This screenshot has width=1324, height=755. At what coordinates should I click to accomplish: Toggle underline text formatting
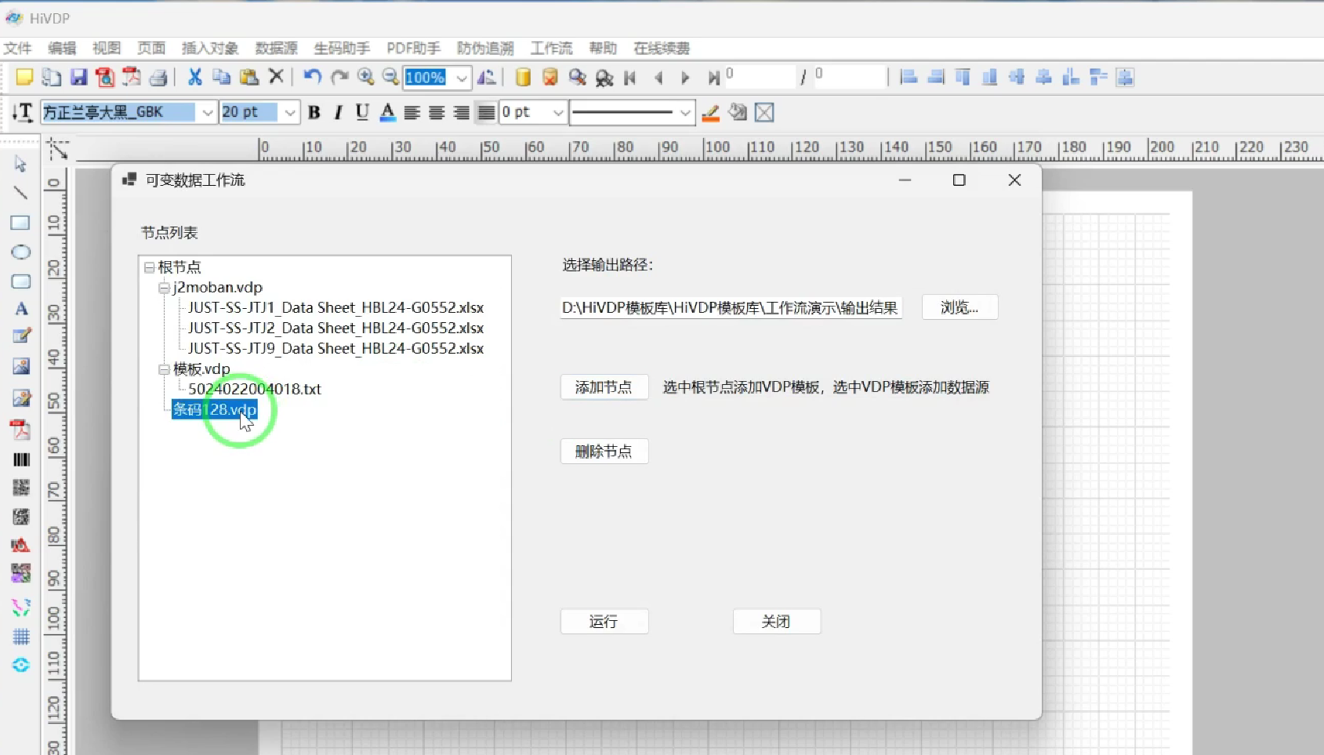tap(361, 113)
